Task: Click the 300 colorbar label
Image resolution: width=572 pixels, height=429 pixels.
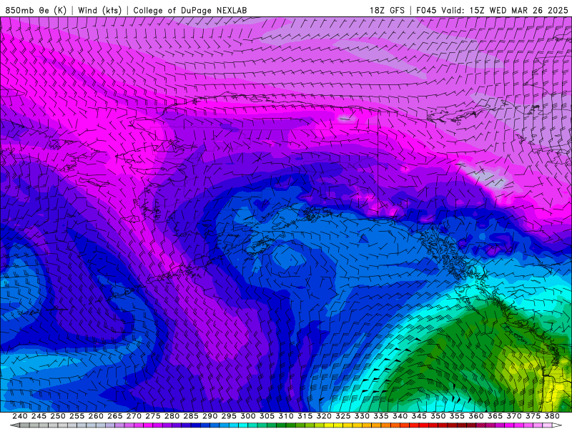Action: coord(247,416)
